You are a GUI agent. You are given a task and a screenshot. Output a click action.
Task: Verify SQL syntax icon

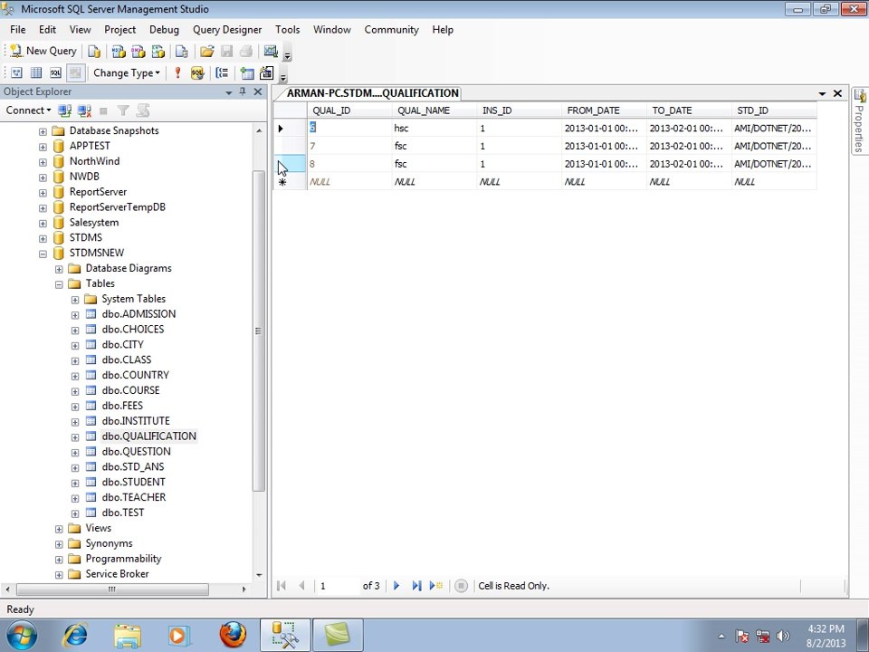tap(197, 72)
